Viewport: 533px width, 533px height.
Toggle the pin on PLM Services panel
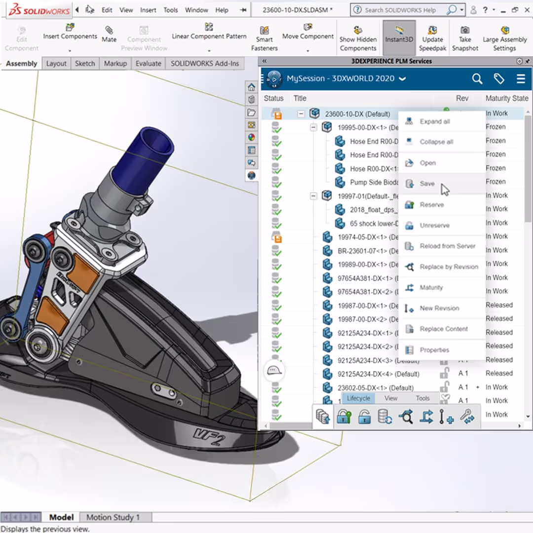pos(527,61)
